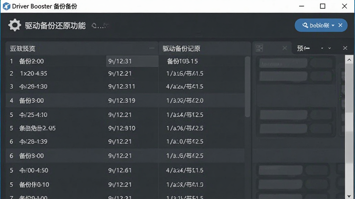Image resolution: width=355 pixels, height=199 pixels.
Task: Select the 驱动备份记原 column header
Action: [x=181, y=48]
